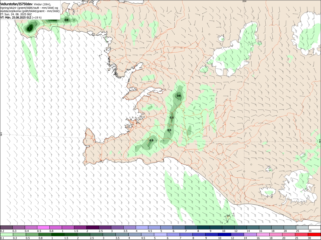
Task: Pick the top-row legend swatch starting at 3.5
Action: pyautogui.click(x=129, y=227)
